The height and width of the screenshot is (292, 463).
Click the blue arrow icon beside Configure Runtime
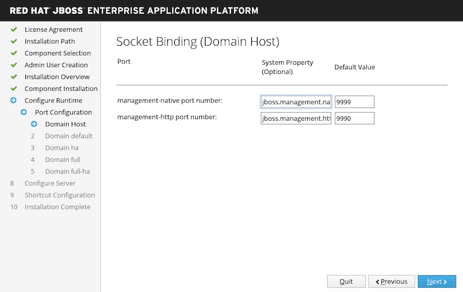point(13,100)
